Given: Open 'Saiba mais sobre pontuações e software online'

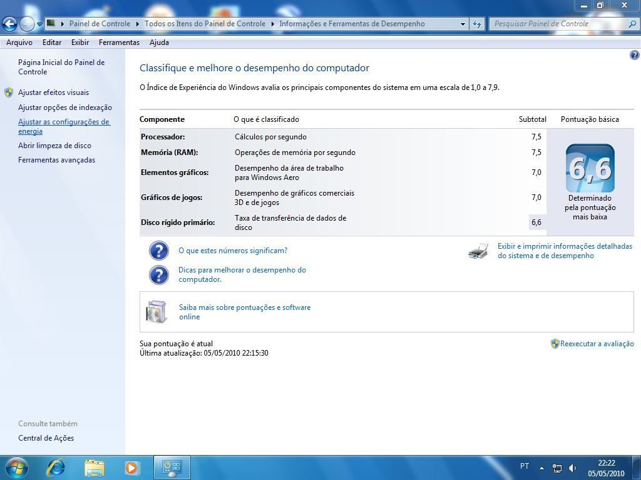Looking at the screenshot, I should click(x=245, y=312).
